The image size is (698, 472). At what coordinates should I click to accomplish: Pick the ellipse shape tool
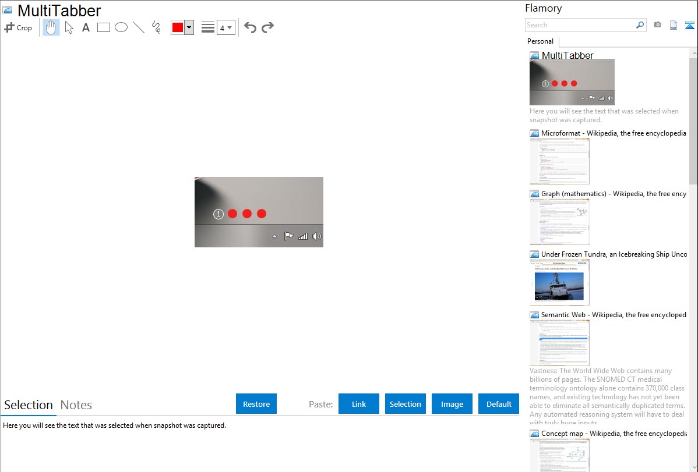(x=121, y=27)
